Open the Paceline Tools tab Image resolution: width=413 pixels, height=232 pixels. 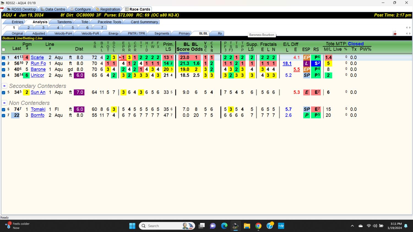pyautogui.click(x=109, y=22)
